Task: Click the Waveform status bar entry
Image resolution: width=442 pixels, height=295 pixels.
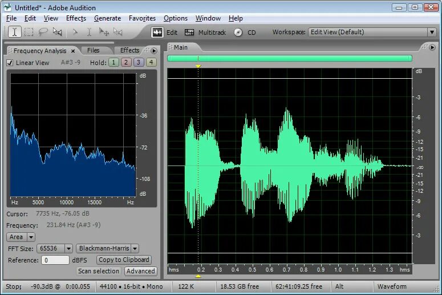Action: click(392, 286)
